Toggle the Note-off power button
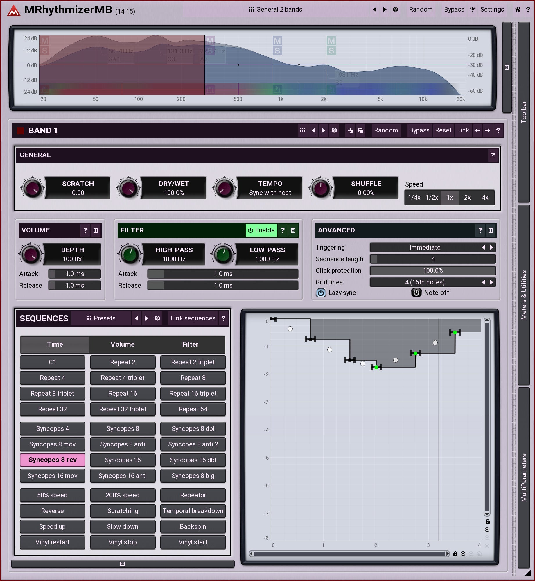 (x=416, y=293)
